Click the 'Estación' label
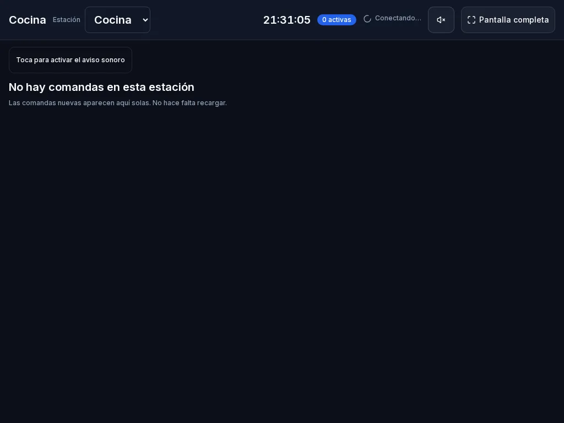 click(x=67, y=20)
